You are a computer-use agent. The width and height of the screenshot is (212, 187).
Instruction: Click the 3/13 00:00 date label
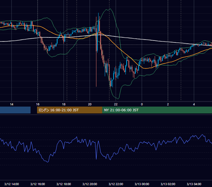(142, 184)
